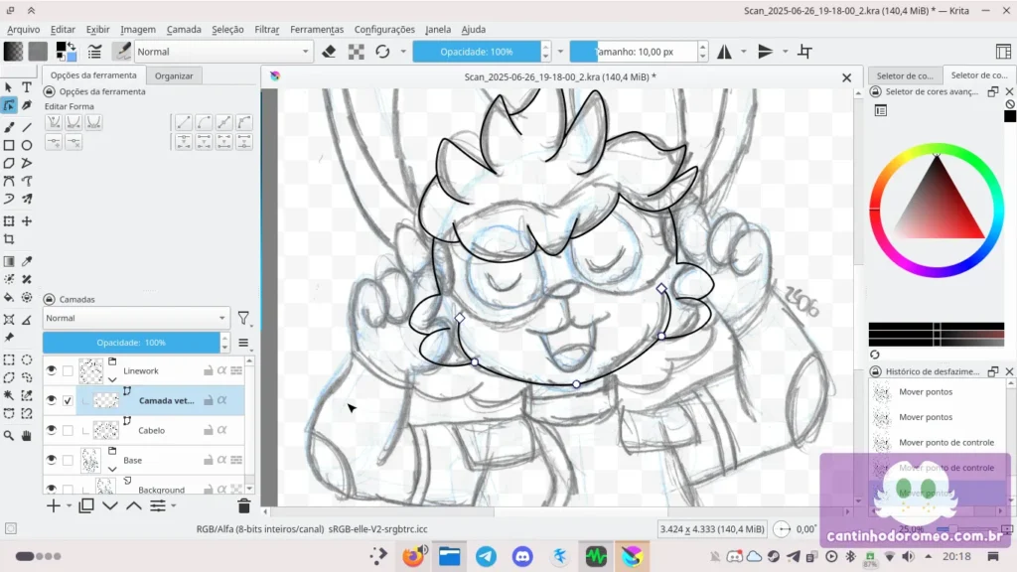1017x572 pixels.
Task: Switch to the first Seletor de co... tab
Action: tap(905, 75)
